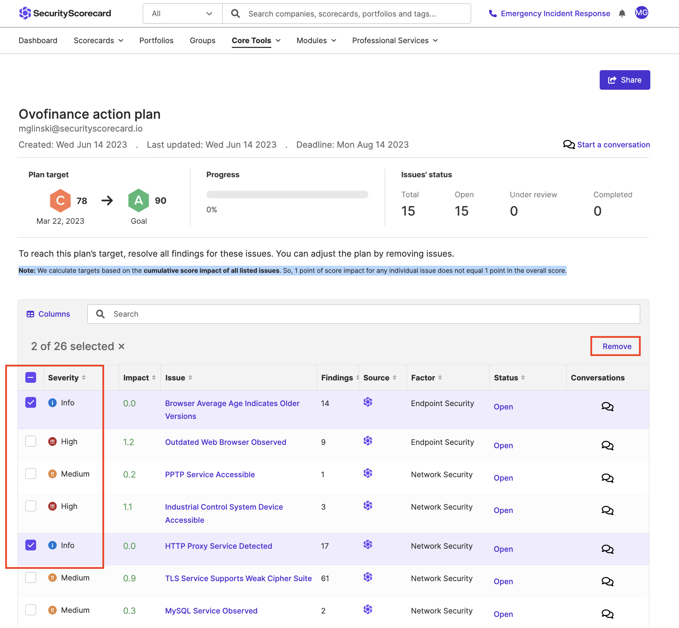Screen dimensions: 679x628
Task: Go to the Groups tab
Action: tap(202, 40)
